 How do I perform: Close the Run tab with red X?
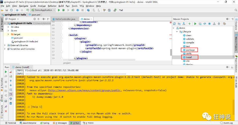point(6,111)
